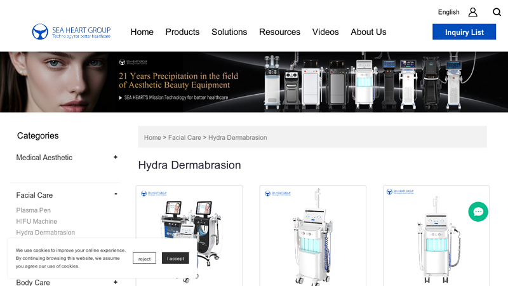Open the Solutions menu

coord(229,32)
